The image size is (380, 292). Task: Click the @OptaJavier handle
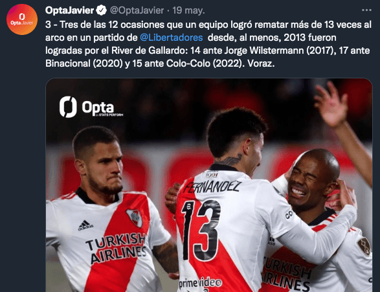pos(137,10)
